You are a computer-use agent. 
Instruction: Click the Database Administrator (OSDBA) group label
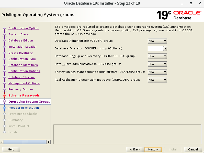point(84,41)
